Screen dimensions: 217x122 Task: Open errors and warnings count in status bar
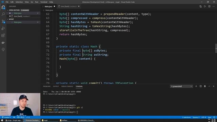pyautogui.click(x=21, y=117)
